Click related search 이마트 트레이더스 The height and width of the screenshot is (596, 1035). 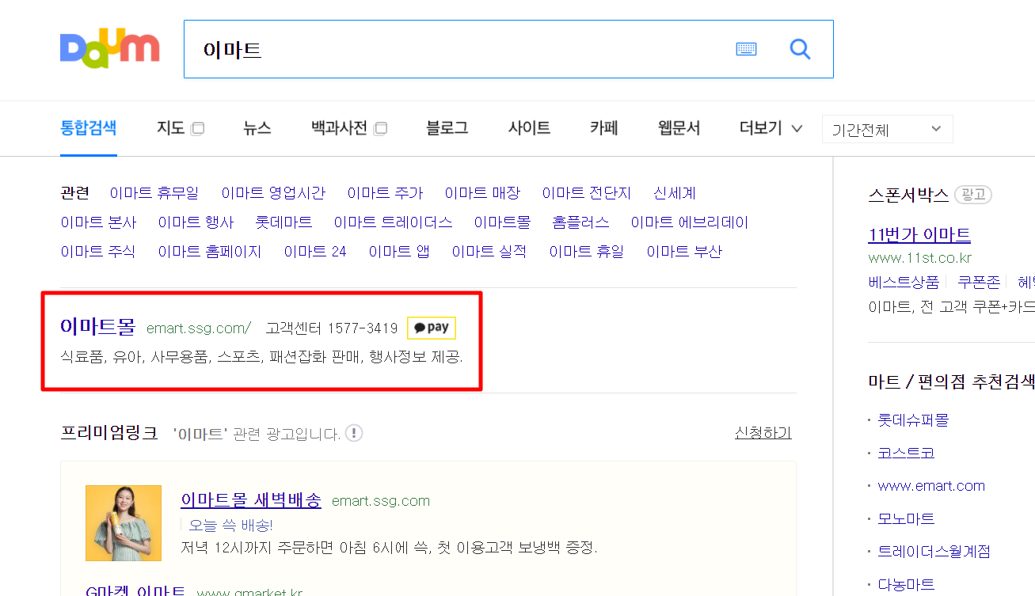click(393, 222)
